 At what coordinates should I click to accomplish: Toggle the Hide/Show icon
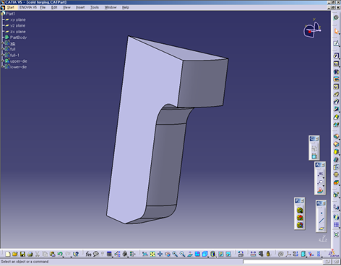[221, 254]
